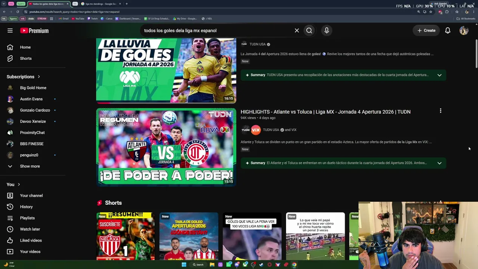Open Big Gold Home subscription
This screenshot has width=478, height=269.
[x=33, y=88]
